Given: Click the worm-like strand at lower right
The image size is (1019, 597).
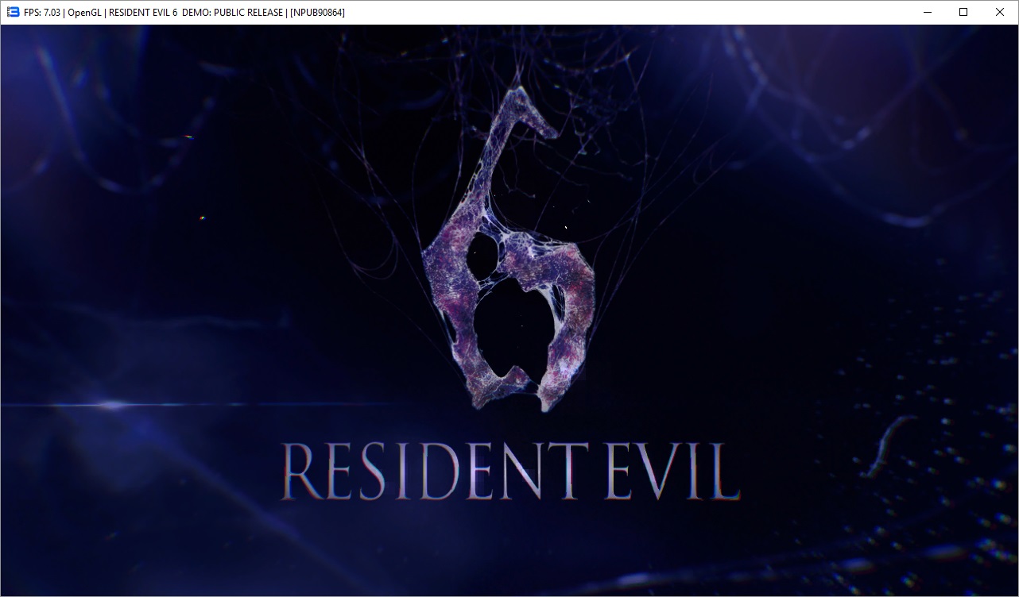Looking at the screenshot, I should click(x=892, y=446).
